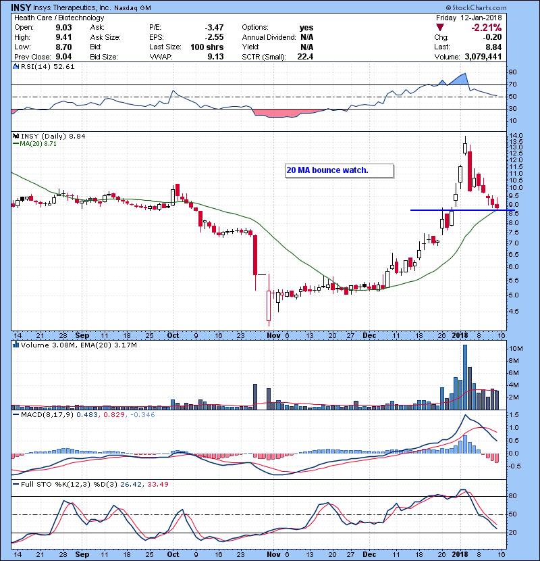Click the percent change -2.21%
The image size is (540, 561).
click(x=486, y=28)
